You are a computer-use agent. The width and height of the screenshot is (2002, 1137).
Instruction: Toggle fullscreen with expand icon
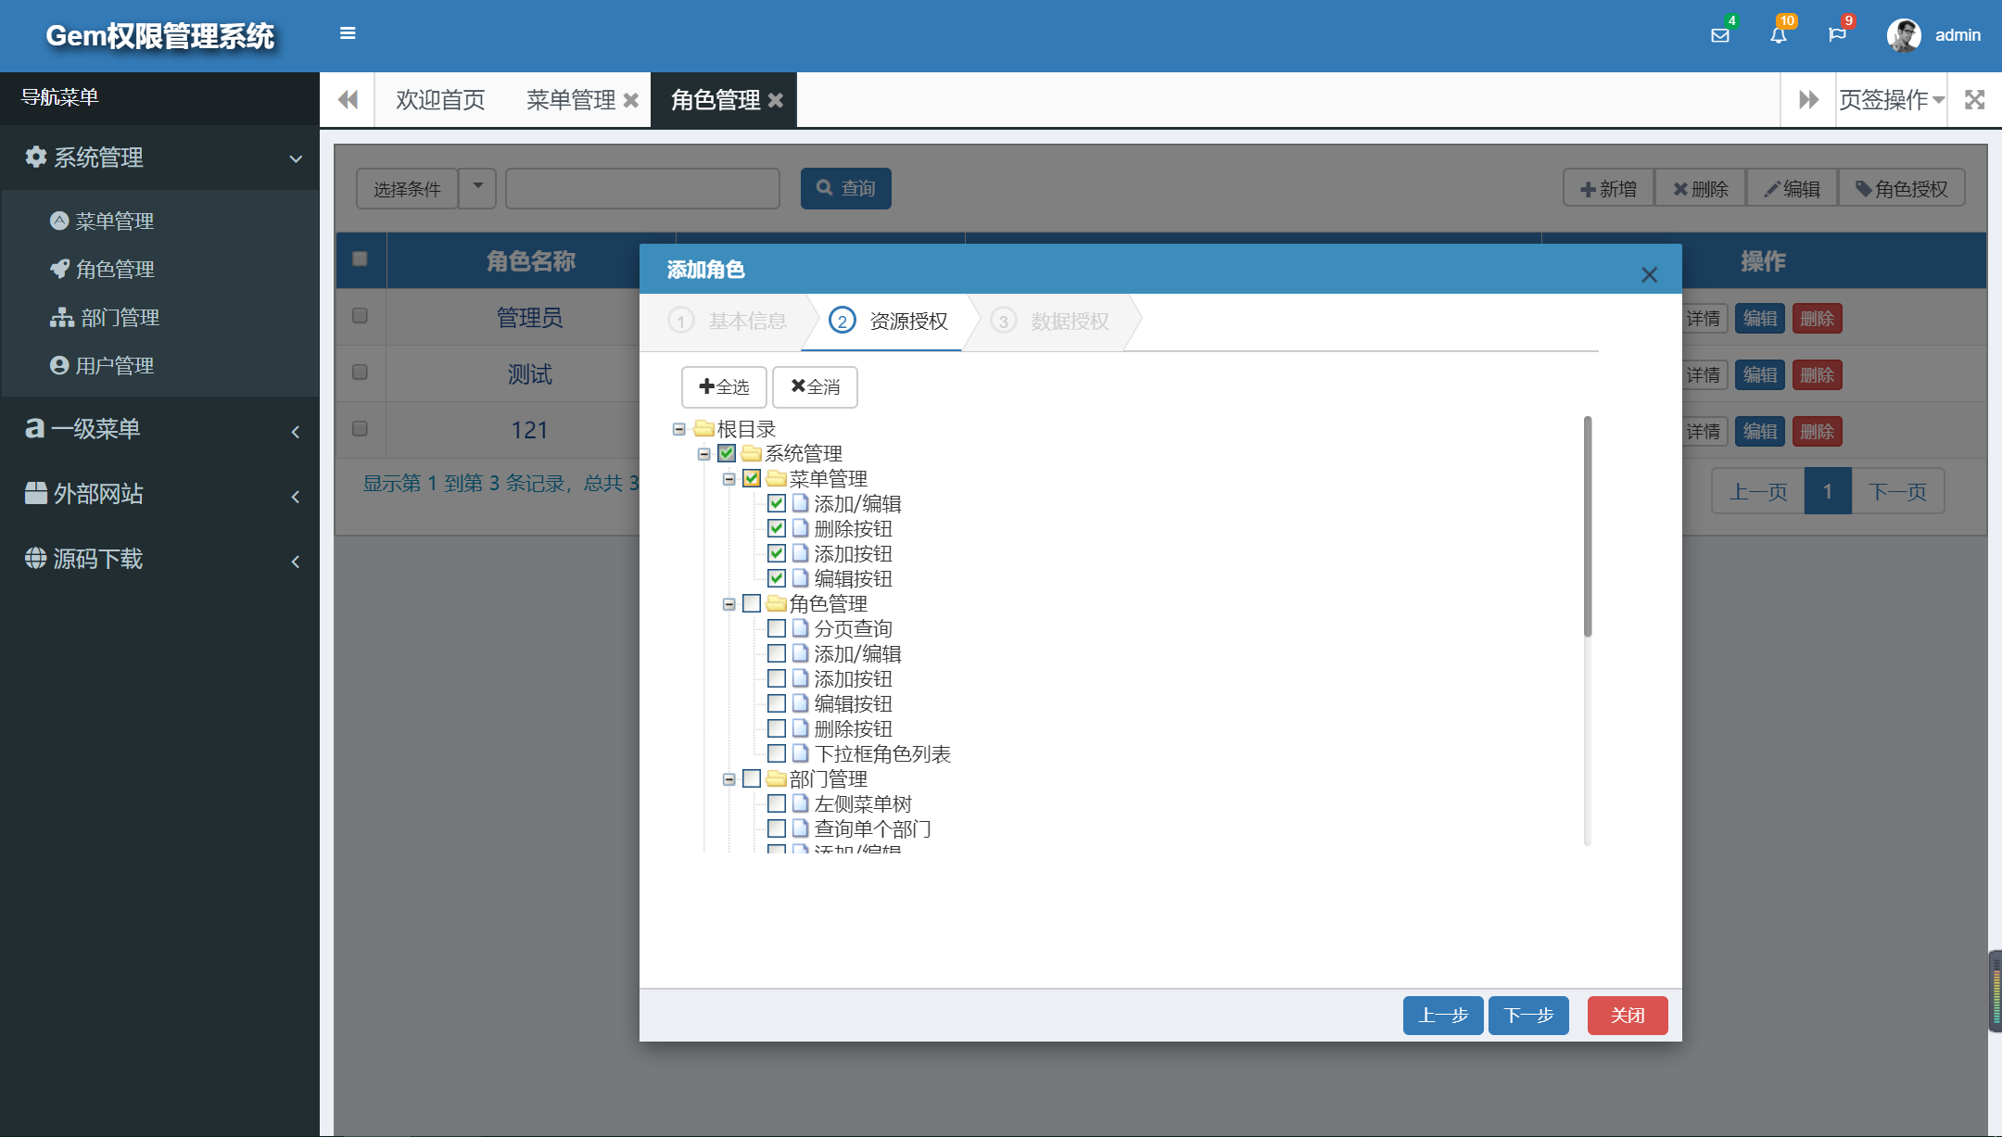pos(1974,99)
